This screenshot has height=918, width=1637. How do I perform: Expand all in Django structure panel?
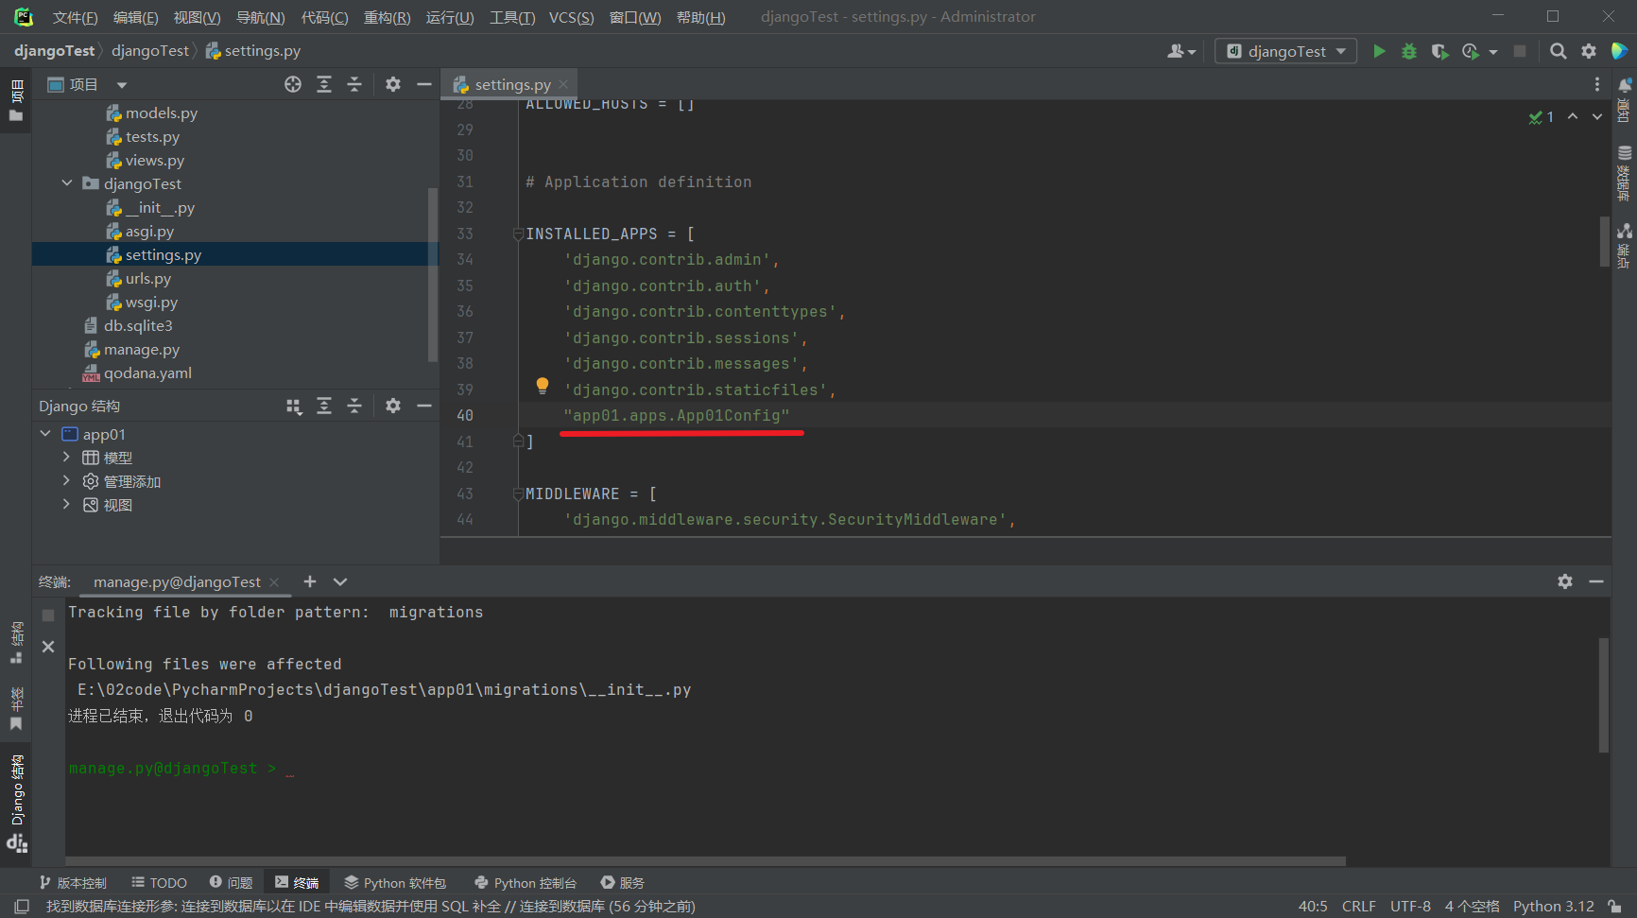tap(324, 406)
